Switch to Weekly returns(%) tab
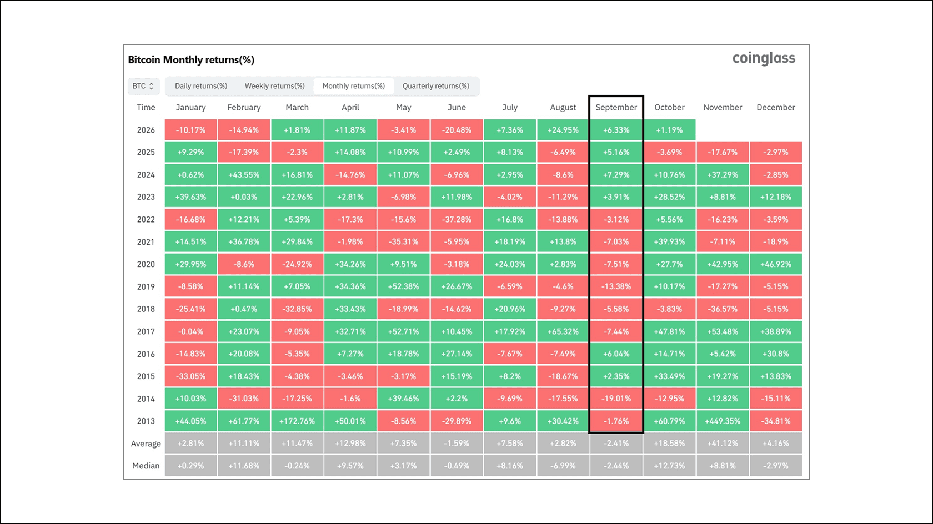The width and height of the screenshot is (933, 524). pos(275,86)
